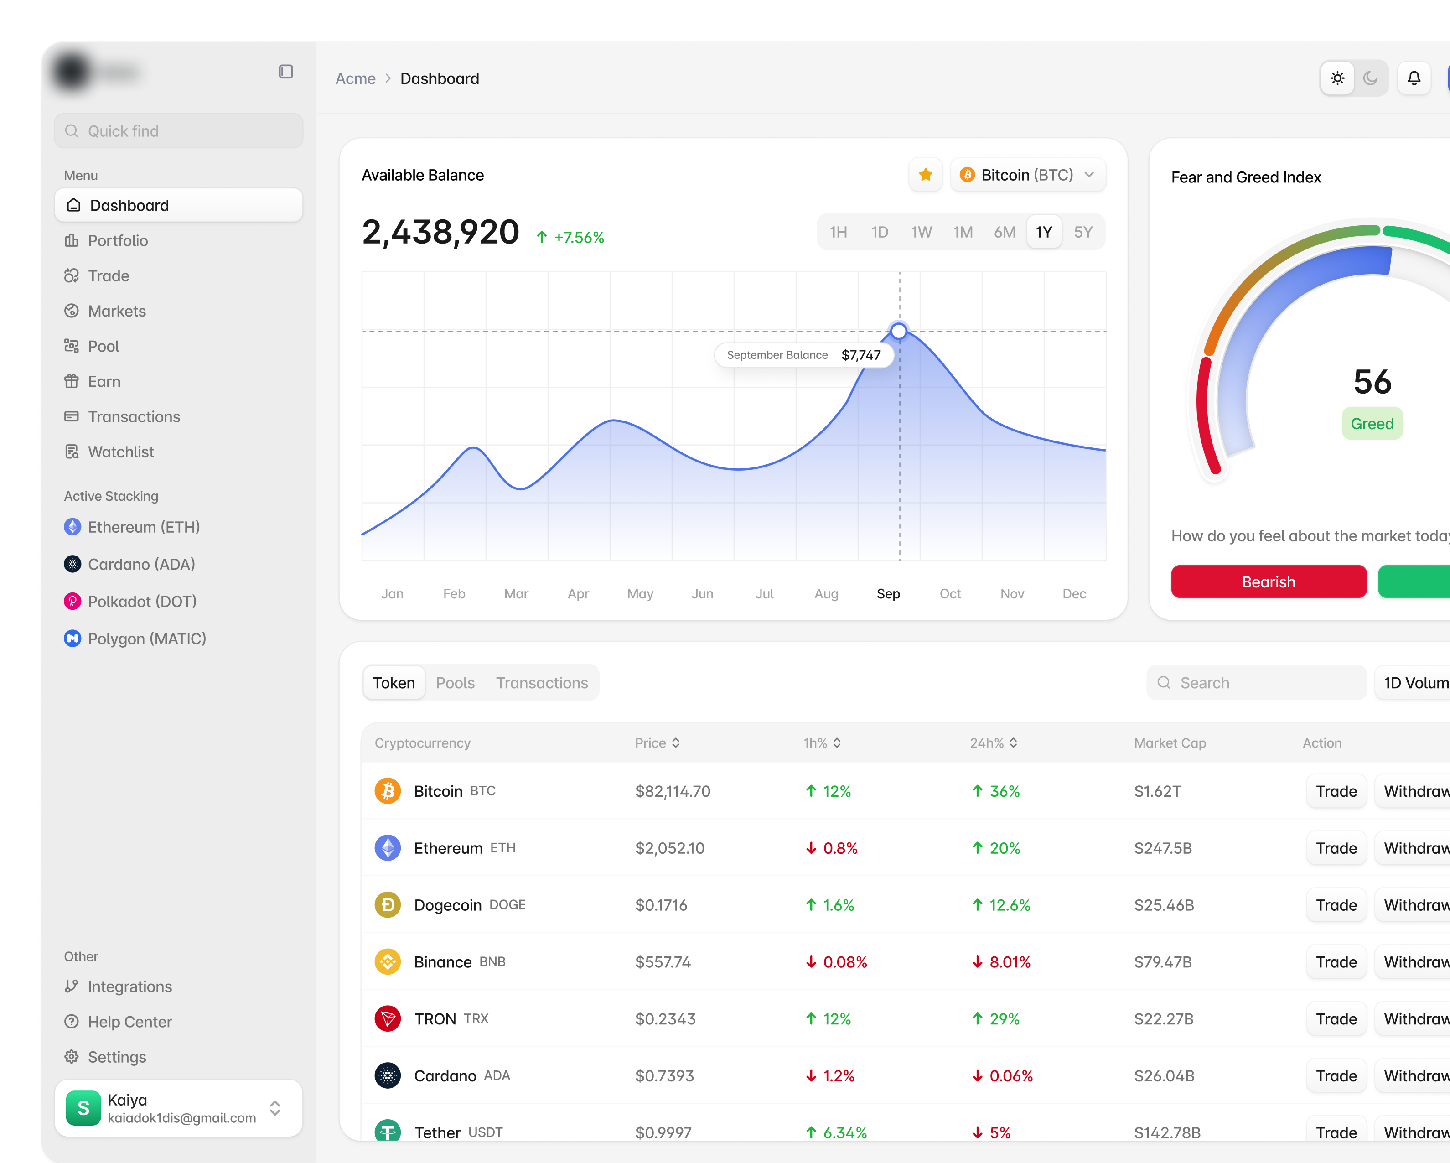The height and width of the screenshot is (1163, 1450).
Task: Collapse the sidebar panel icon
Action: tap(286, 71)
